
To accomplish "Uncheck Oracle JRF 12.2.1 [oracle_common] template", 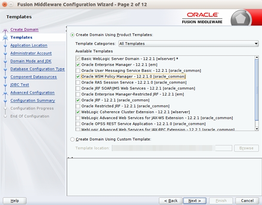I will click(78, 100).
